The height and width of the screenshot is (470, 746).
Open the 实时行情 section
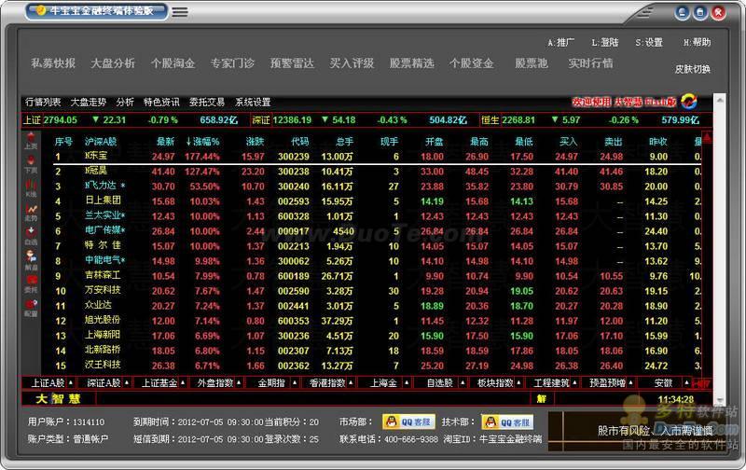tap(590, 62)
